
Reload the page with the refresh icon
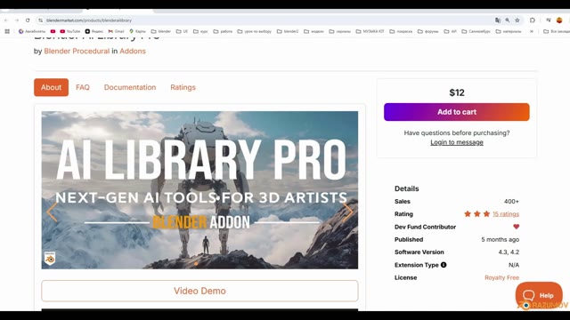(x=28, y=20)
